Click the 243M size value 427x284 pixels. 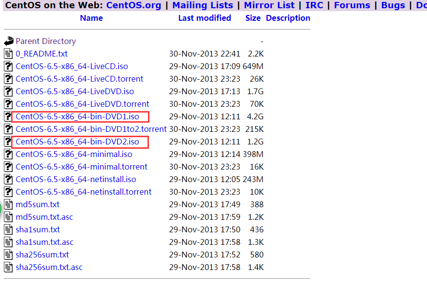pyautogui.click(x=253, y=179)
